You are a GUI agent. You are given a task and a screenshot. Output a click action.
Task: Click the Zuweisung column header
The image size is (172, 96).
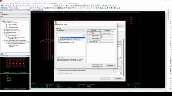pyautogui.click(x=107, y=30)
